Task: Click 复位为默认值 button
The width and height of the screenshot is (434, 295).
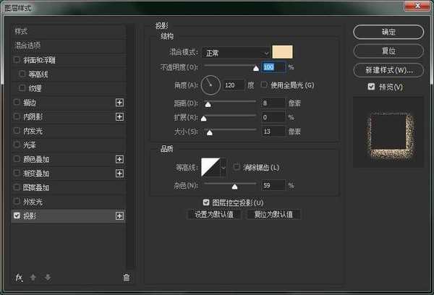Action: [273, 215]
